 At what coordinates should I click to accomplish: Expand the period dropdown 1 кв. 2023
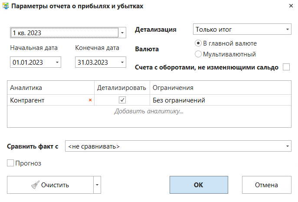coord(122,33)
